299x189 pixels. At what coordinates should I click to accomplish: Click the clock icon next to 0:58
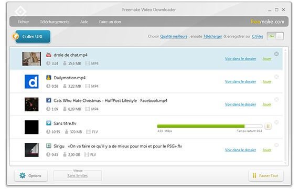point(48,86)
